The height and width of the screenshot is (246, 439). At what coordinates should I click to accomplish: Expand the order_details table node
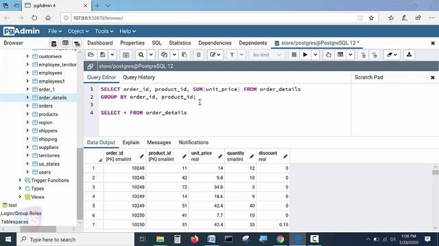pyautogui.click(x=27, y=98)
